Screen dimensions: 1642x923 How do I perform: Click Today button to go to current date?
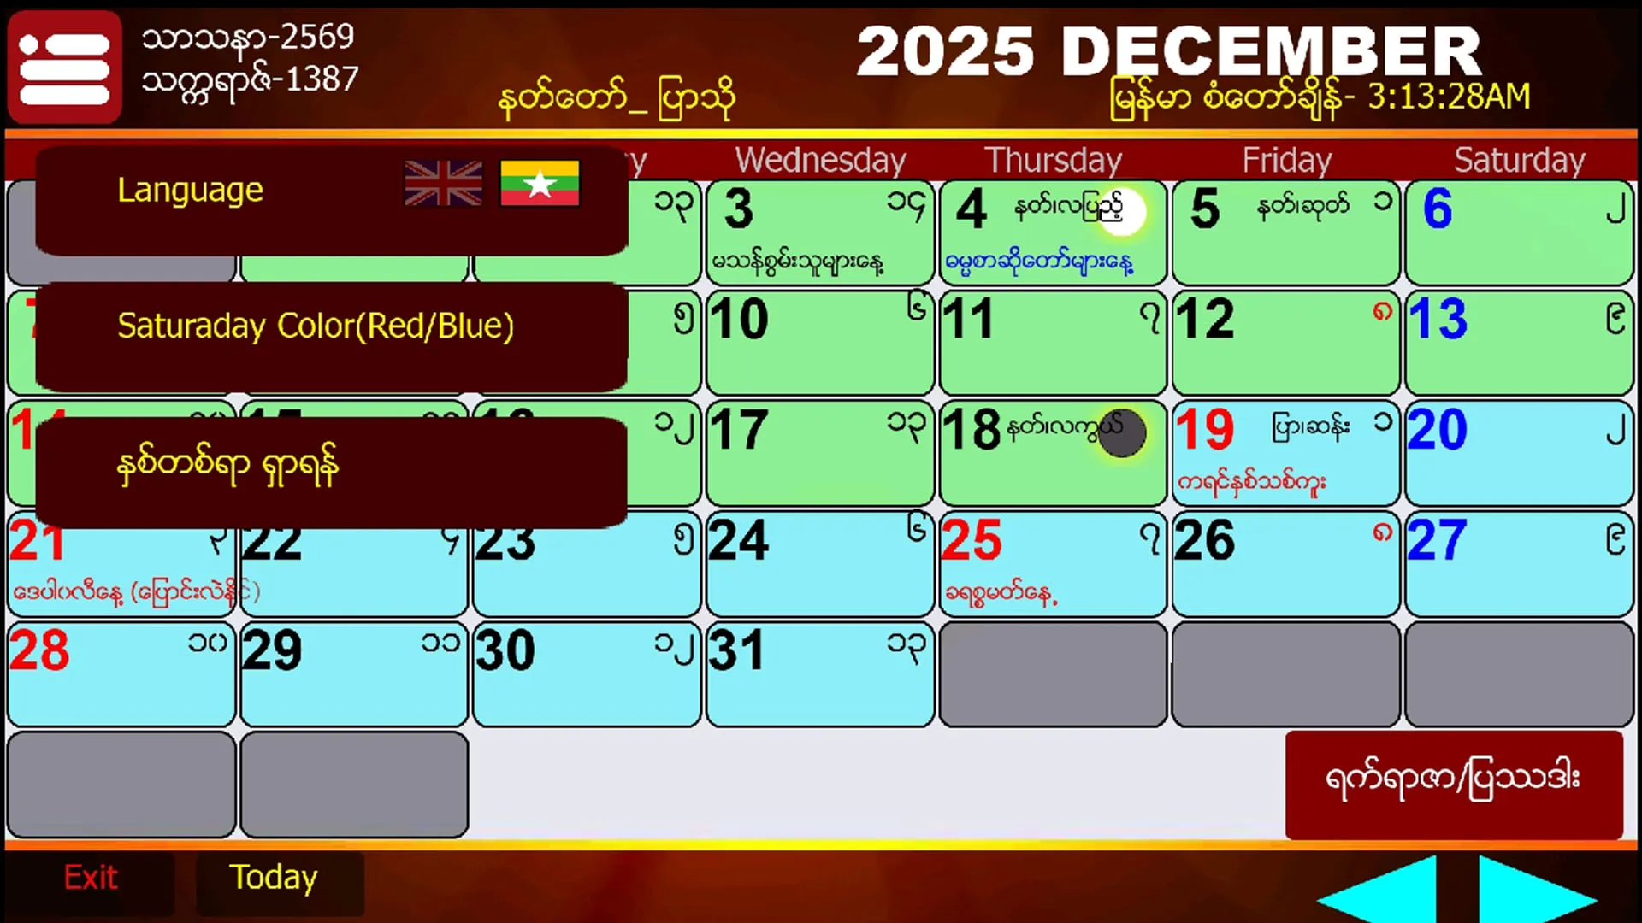pos(273,878)
